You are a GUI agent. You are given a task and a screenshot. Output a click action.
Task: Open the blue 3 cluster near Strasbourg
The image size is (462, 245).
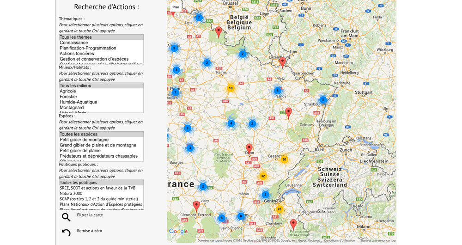click(323, 100)
